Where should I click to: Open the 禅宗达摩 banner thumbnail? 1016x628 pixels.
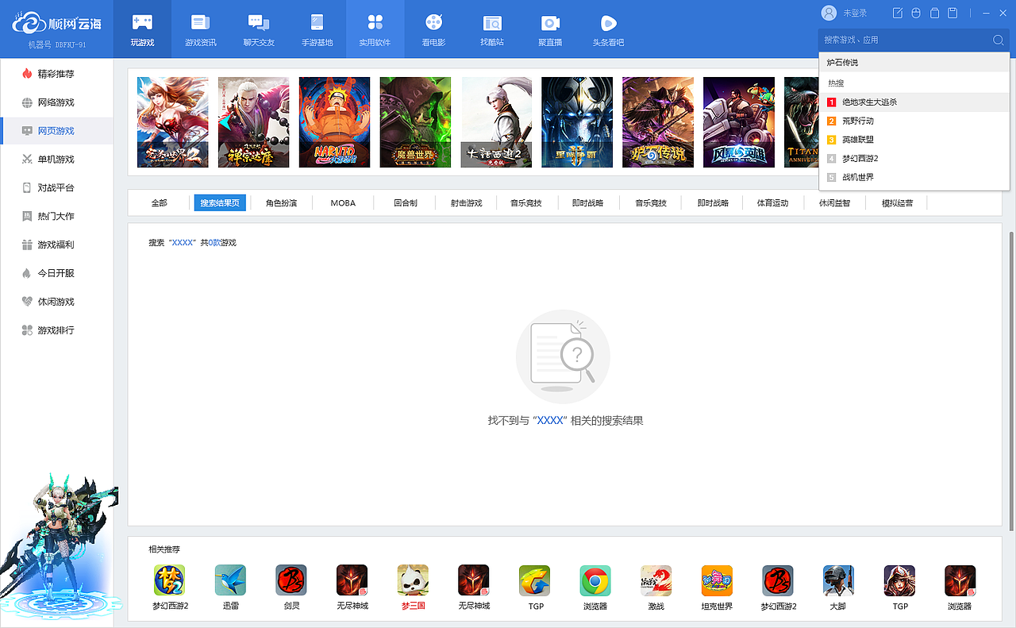point(254,122)
